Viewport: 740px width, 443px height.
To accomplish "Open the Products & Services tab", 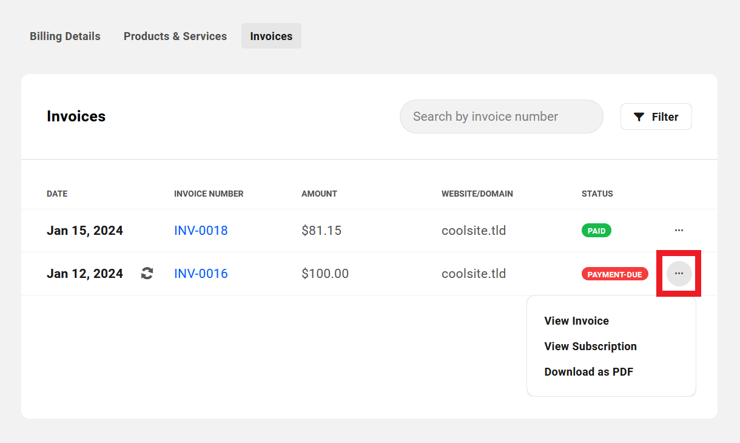I will click(x=175, y=36).
